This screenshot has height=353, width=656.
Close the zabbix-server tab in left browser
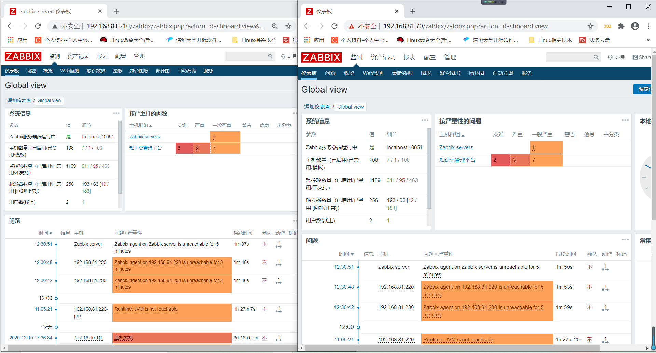pos(100,11)
